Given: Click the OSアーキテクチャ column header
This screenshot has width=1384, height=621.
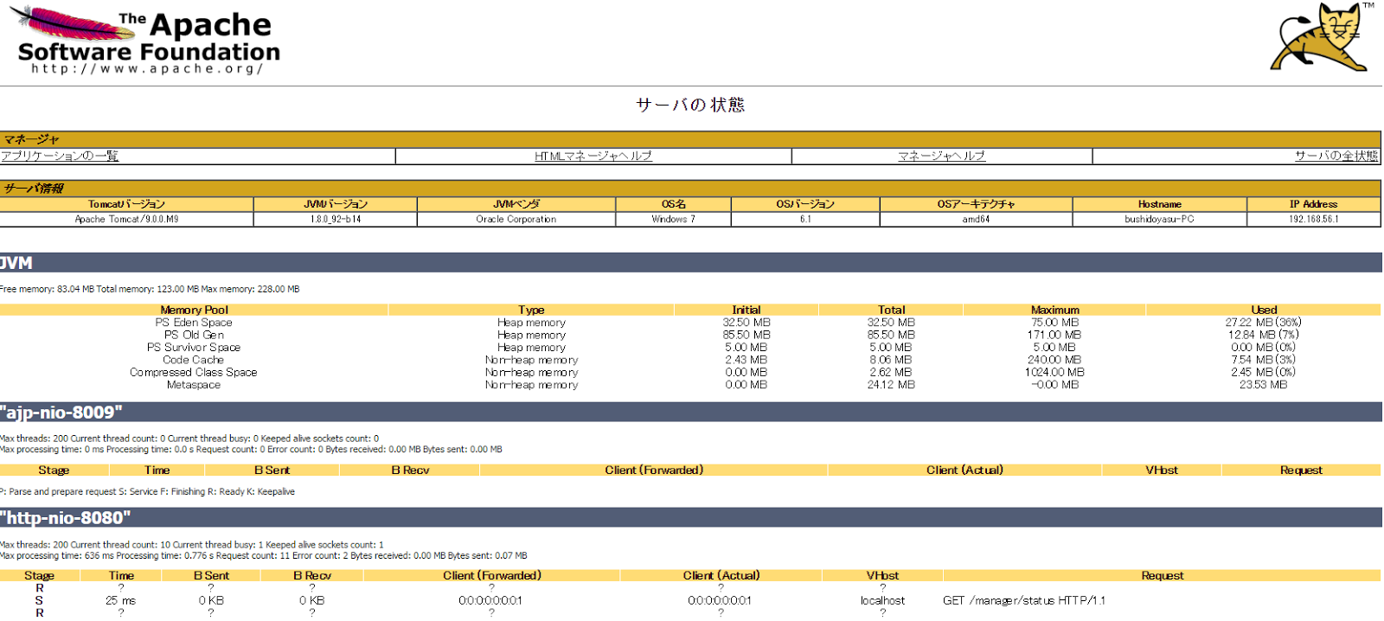Looking at the screenshot, I should point(977,204).
